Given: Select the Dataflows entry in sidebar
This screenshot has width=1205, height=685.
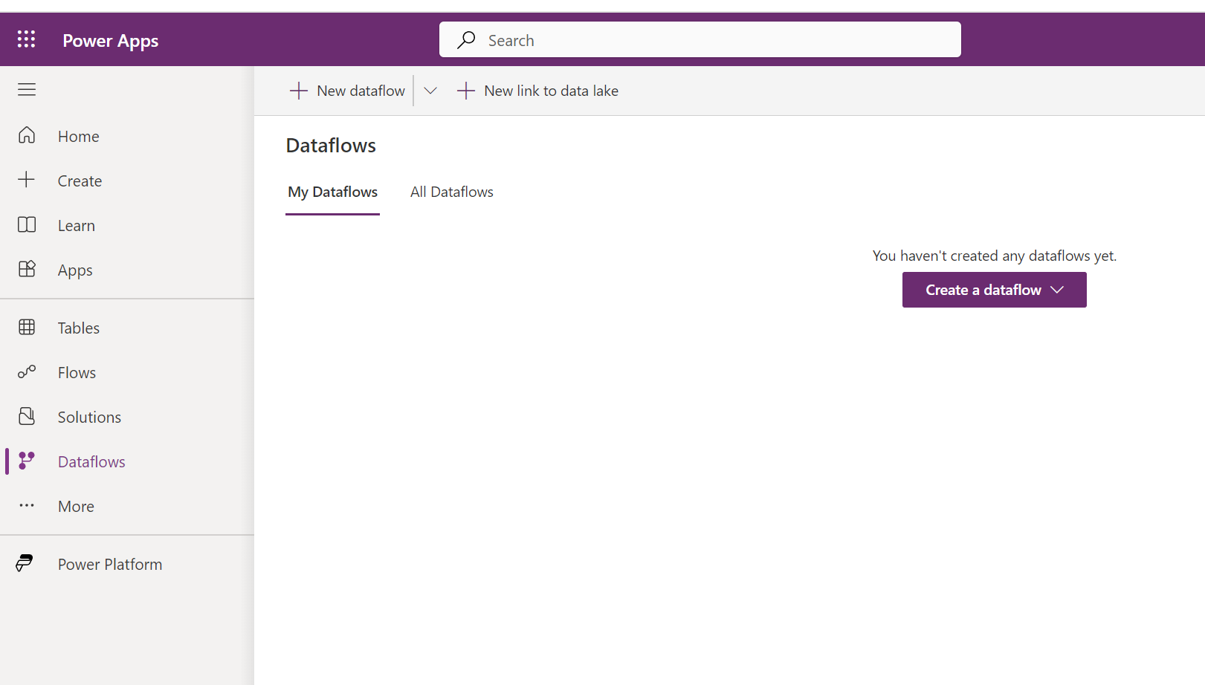Looking at the screenshot, I should [x=91, y=461].
